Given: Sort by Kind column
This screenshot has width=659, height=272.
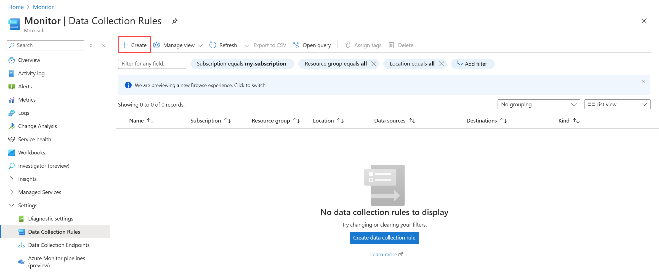Looking at the screenshot, I should click(569, 121).
